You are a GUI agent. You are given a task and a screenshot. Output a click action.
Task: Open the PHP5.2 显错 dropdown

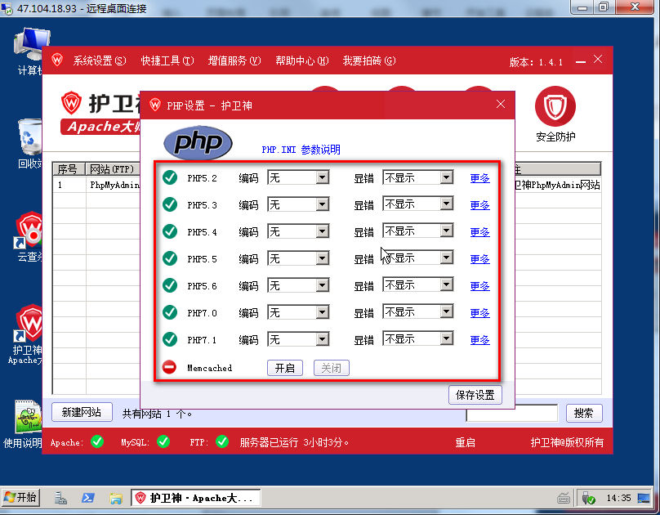pos(417,177)
